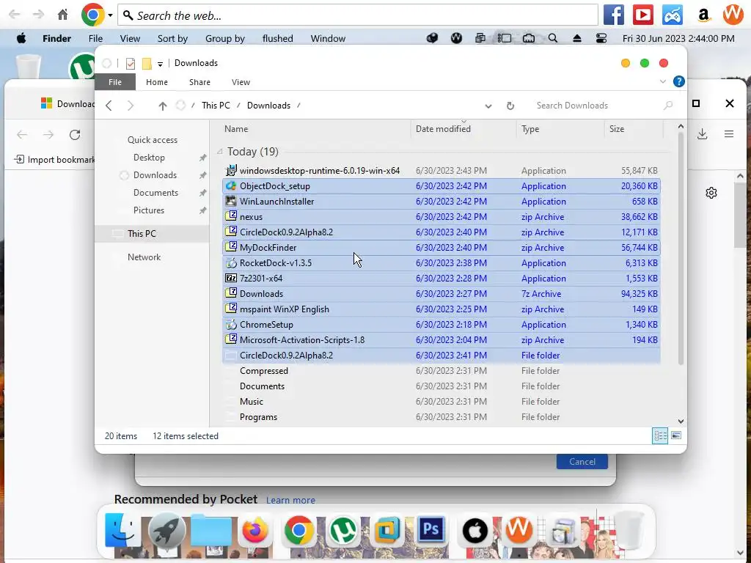Screen dimensions: 751x563
Task: Click the black Apple logo dock icon
Action: 475,531
